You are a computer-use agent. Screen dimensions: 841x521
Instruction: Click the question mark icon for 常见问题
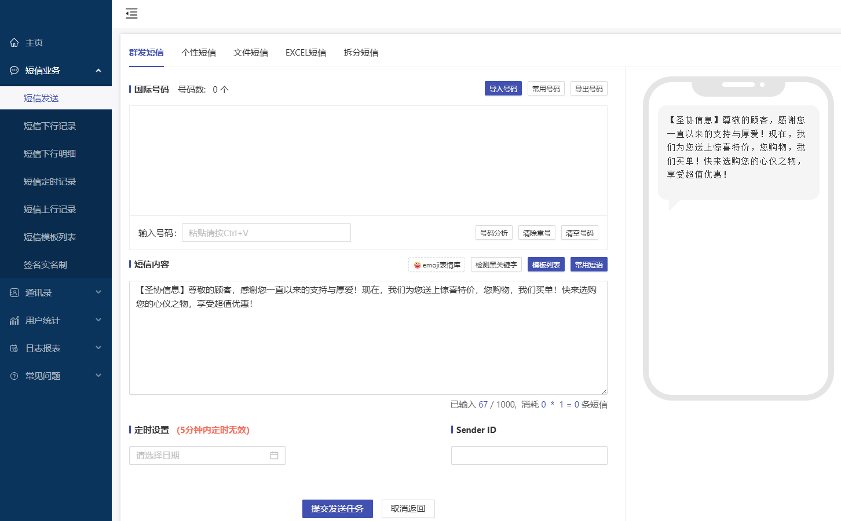[14, 376]
